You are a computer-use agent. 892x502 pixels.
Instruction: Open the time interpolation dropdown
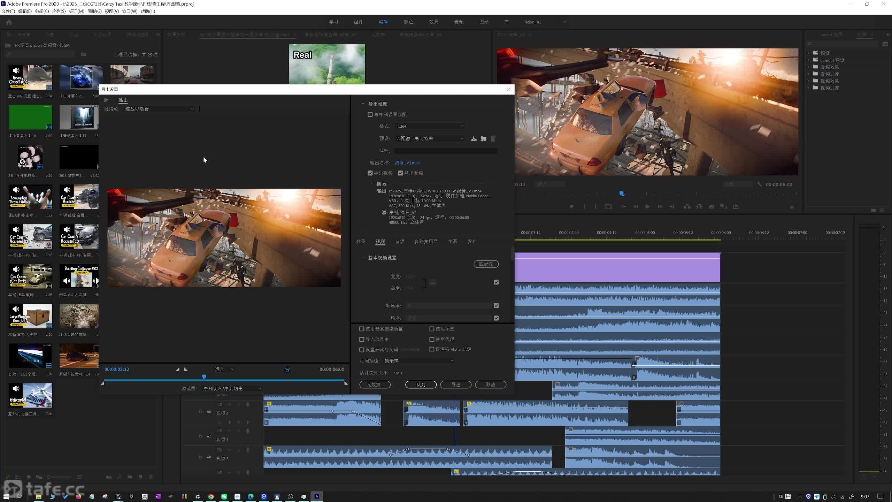(418, 360)
